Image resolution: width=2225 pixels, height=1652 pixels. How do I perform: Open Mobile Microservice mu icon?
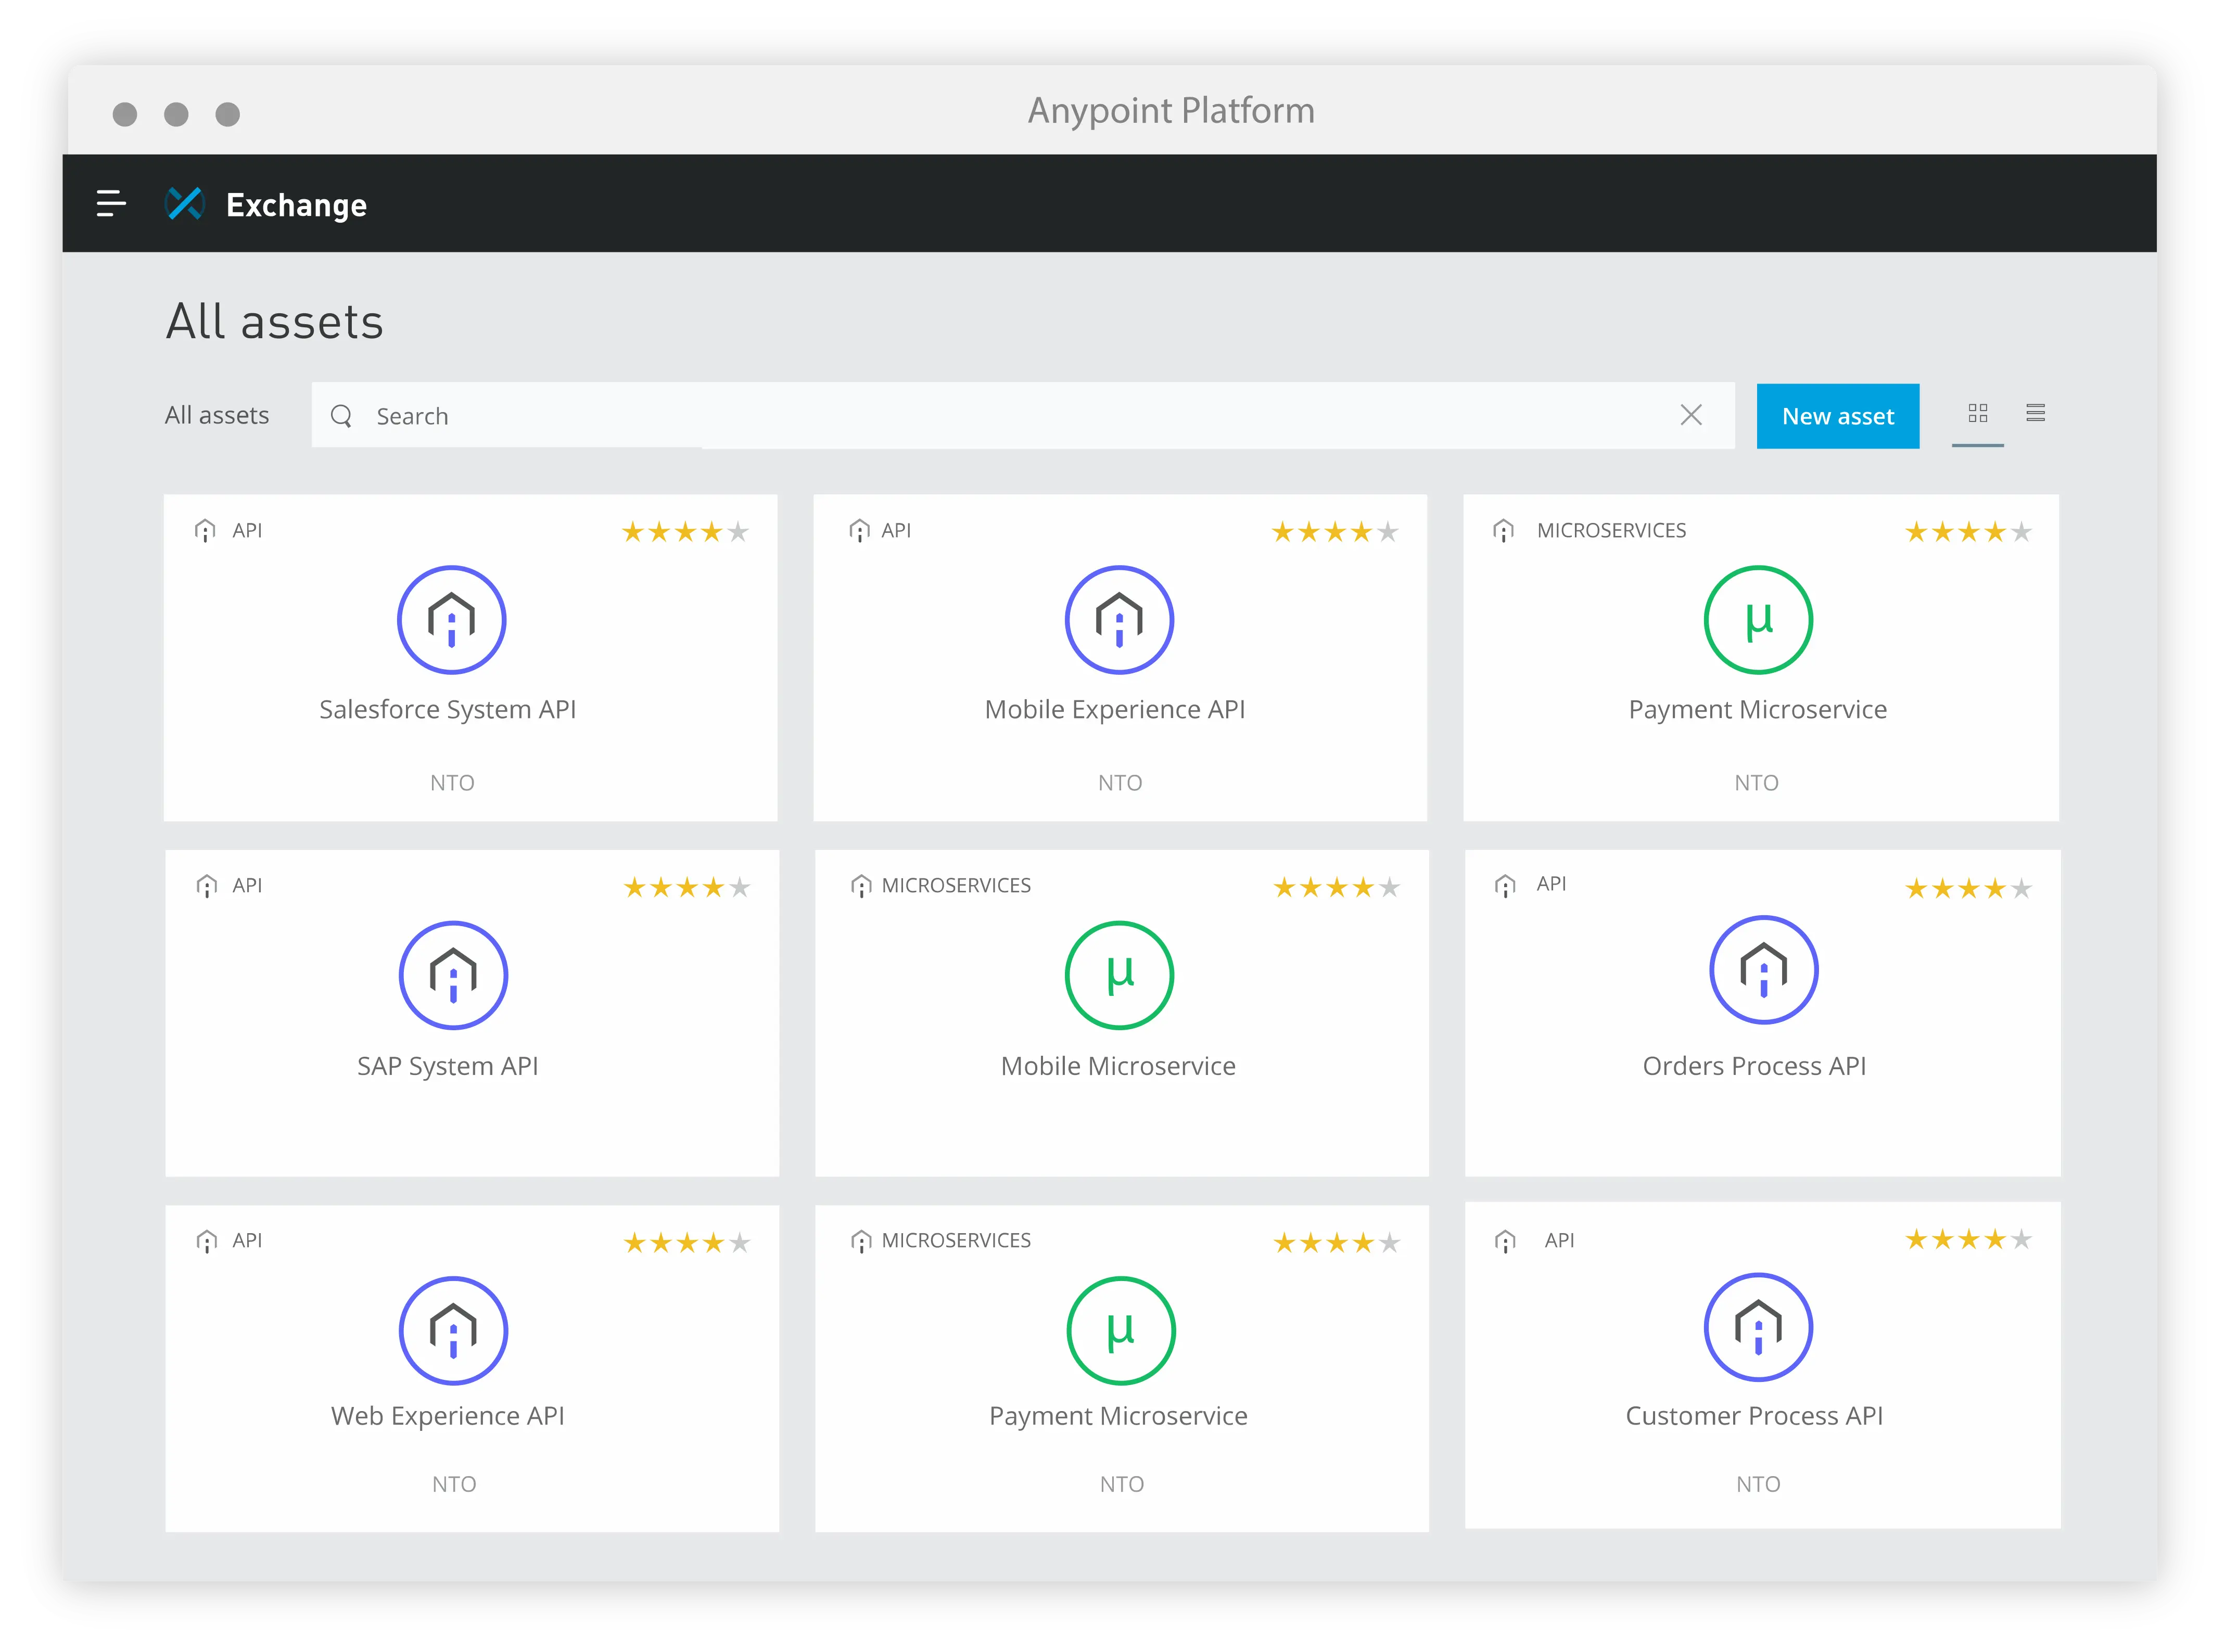[x=1119, y=975]
